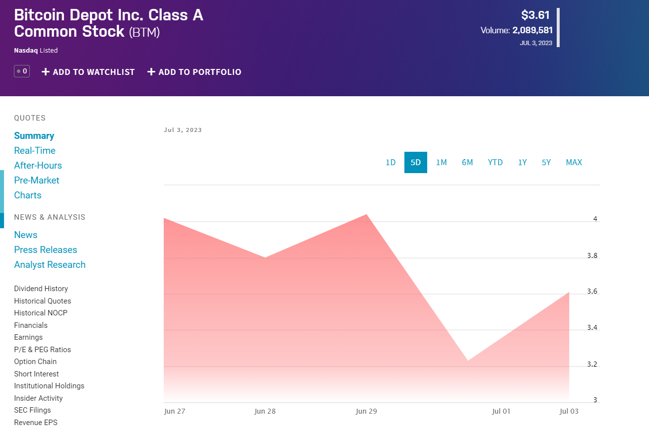Click the Jun 28 dip on chart
The width and height of the screenshot is (649, 433).
(x=265, y=257)
